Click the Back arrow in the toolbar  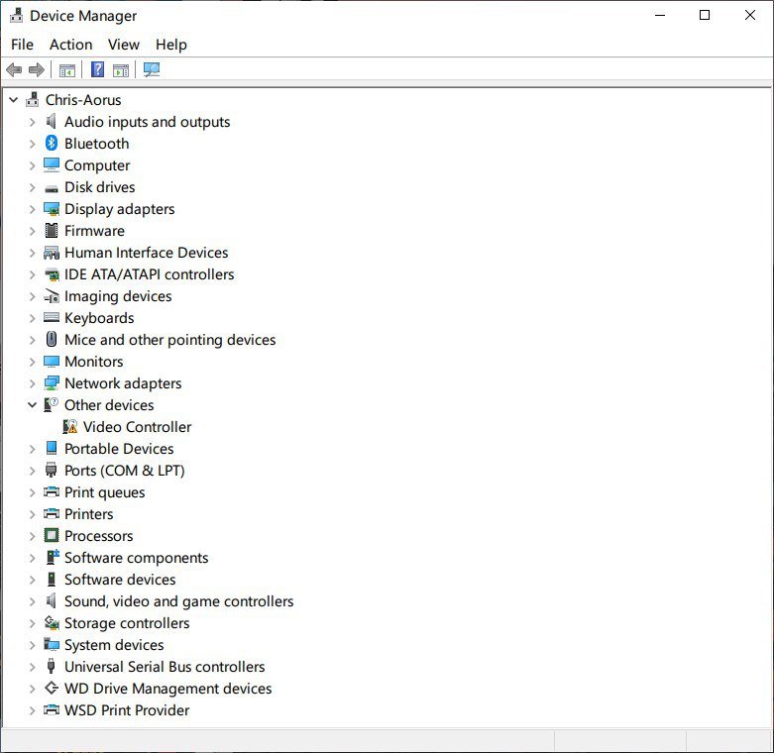14,70
